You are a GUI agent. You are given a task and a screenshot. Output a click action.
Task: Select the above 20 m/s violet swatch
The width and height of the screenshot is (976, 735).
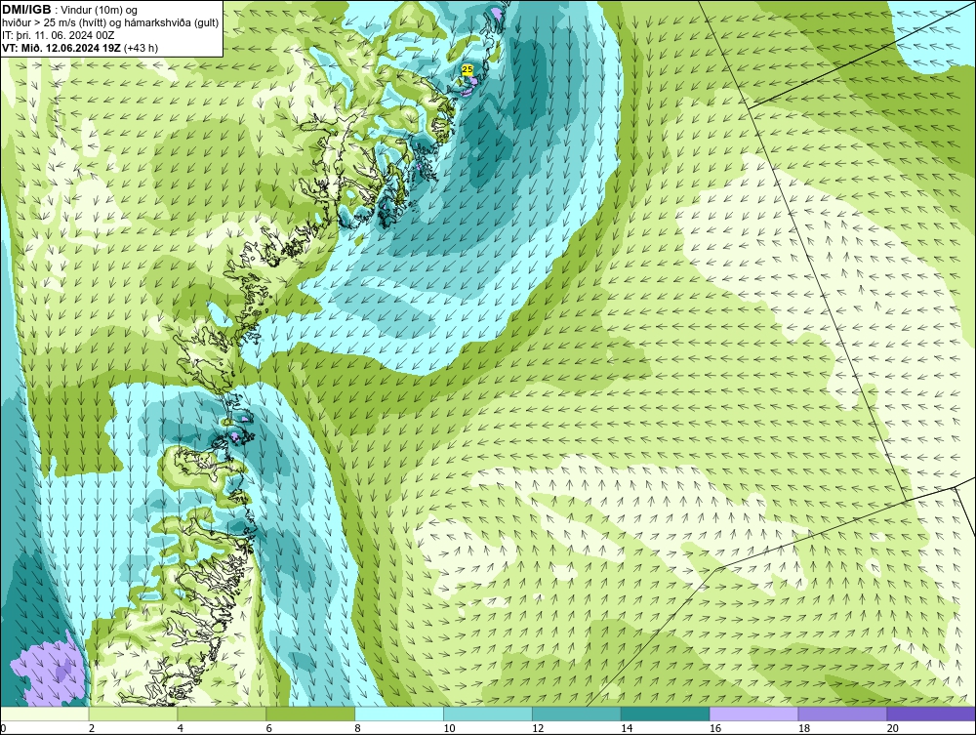point(931,714)
